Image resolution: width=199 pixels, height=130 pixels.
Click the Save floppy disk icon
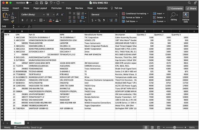(41, 3)
